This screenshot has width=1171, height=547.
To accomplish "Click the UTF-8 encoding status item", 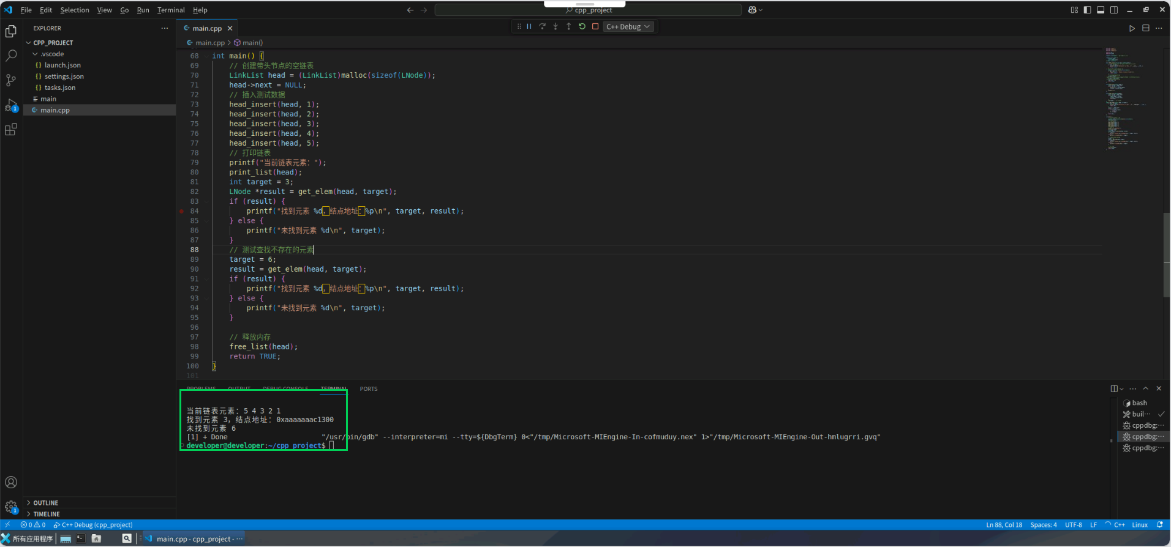I will [1073, 525].
